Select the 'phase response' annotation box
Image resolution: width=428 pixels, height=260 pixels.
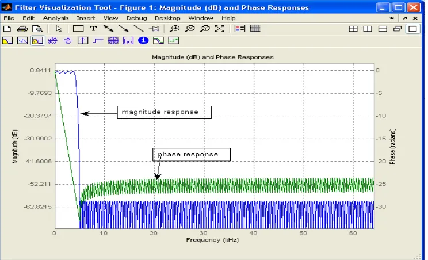192,155
